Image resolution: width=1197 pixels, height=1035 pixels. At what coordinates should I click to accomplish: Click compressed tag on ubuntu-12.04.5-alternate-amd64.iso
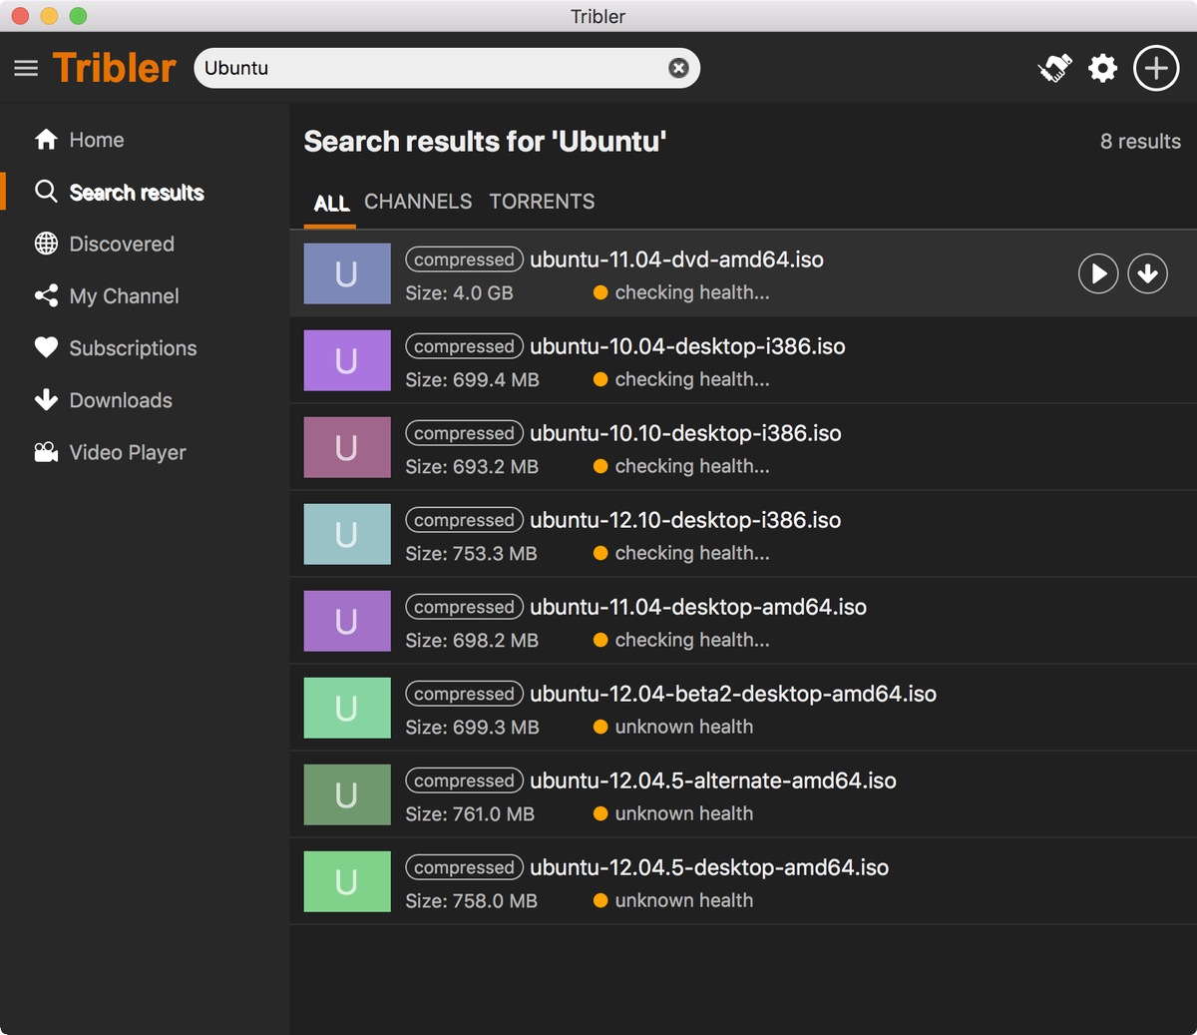click(464, 780)
